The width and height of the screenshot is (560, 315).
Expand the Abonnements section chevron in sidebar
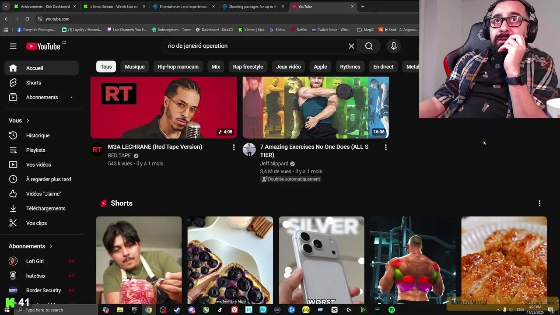coord(51,246)
